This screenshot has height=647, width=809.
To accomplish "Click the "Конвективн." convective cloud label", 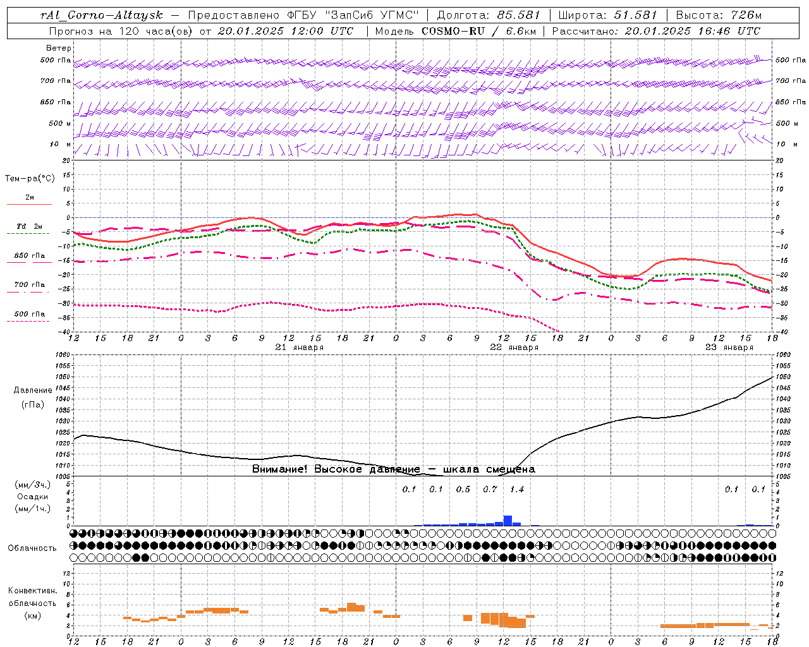I will pyautogui.click(x=32, y=591).
